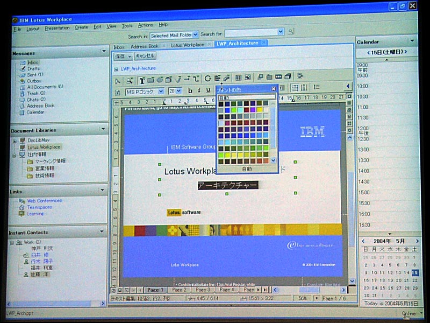Screen dimensions: 430x323
Task: Select contact 佐藤 洋
Action: point(40,274)
